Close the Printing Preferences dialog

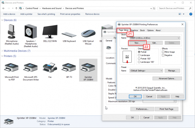tap(182, 24)
